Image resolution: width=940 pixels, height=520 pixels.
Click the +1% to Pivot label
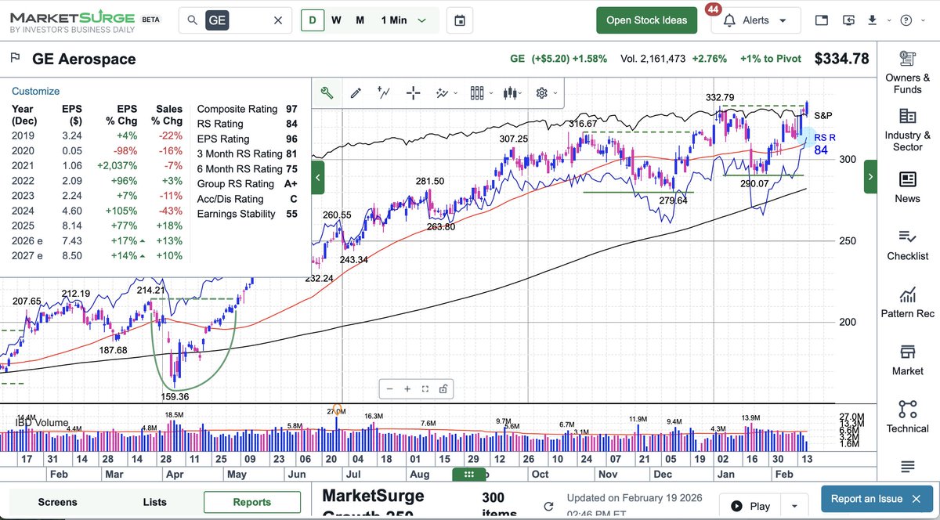click(770, 59)
